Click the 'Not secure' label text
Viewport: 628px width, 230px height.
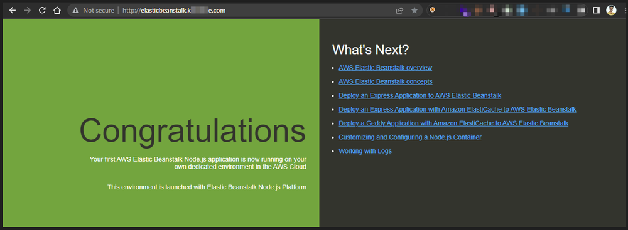click(x=99, y=11)
